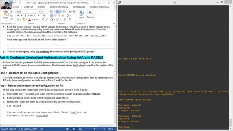Viewport: 233px width, 131px height.
Task: Click the Pegar paste icon
Action: coord(6,13)
